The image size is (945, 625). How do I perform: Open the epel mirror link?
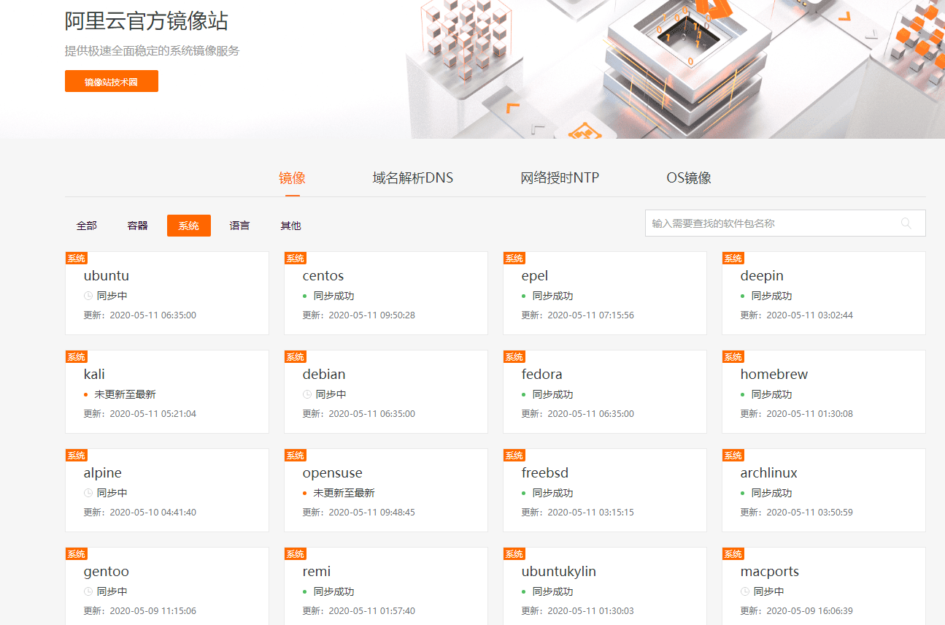(x=535, y=276)
